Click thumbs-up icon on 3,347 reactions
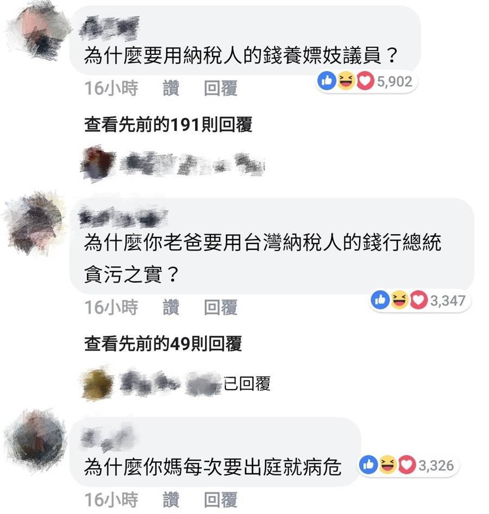Image resolution: width=489 pixels, height=514 pixels. [x=380, y=299]
